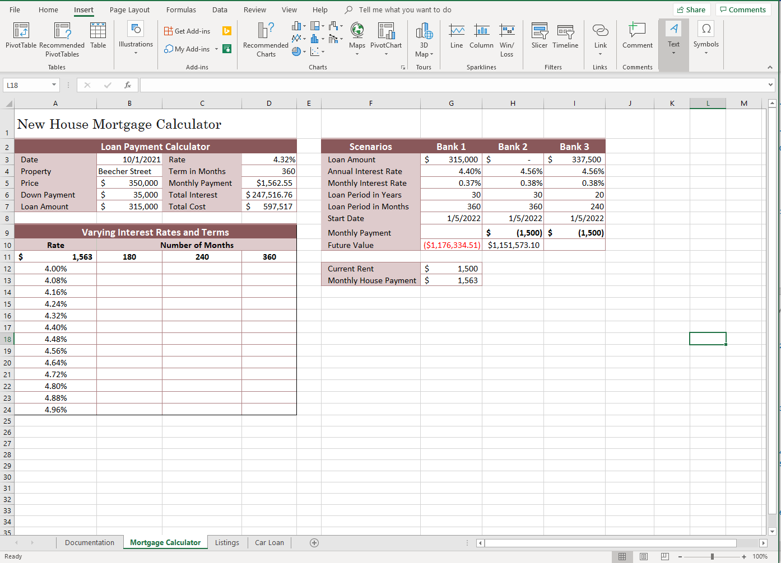Click the zoom slider handle
Viewport: 781px width, 563px height.
click(x=712, y=556)
